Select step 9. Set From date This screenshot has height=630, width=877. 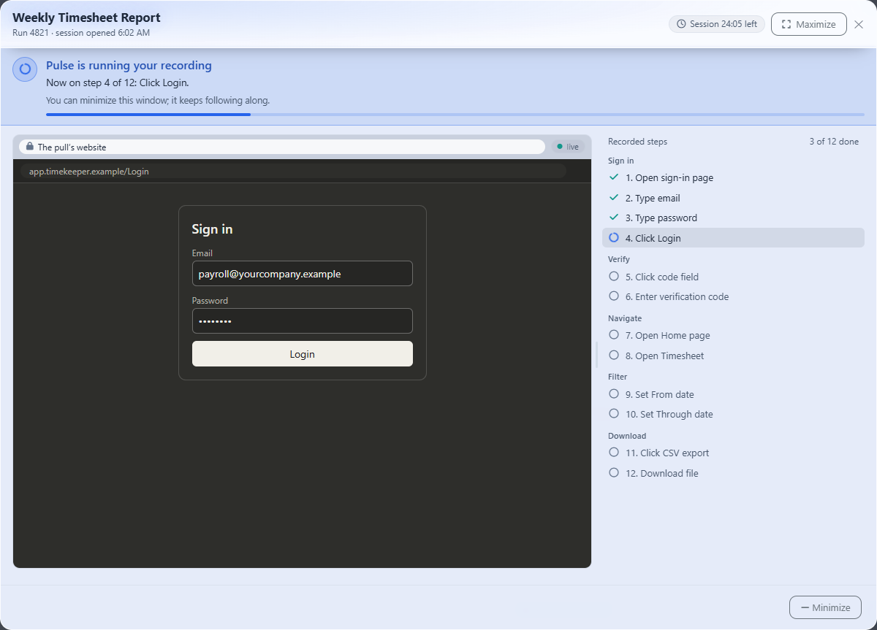point(733,394)
